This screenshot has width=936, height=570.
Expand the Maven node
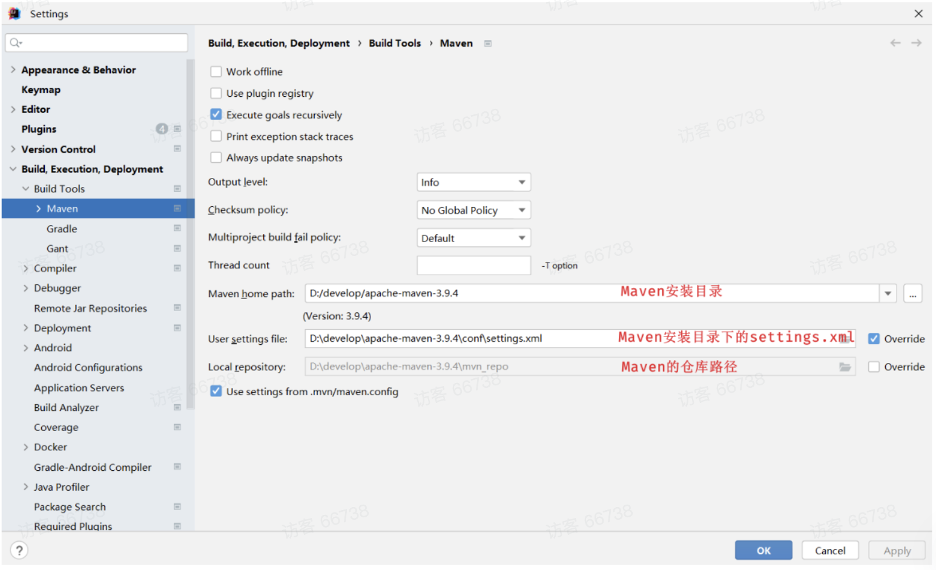tap(38, 209)
